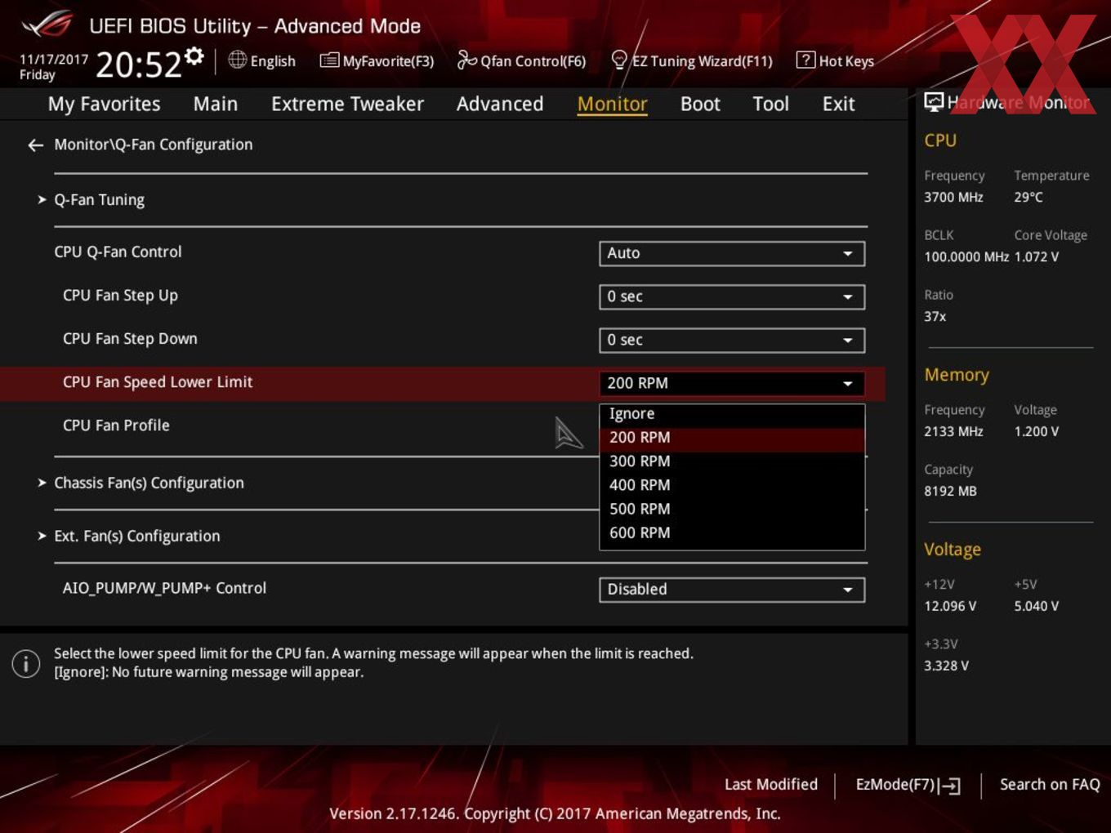Open the My Favorites tab

104,104
